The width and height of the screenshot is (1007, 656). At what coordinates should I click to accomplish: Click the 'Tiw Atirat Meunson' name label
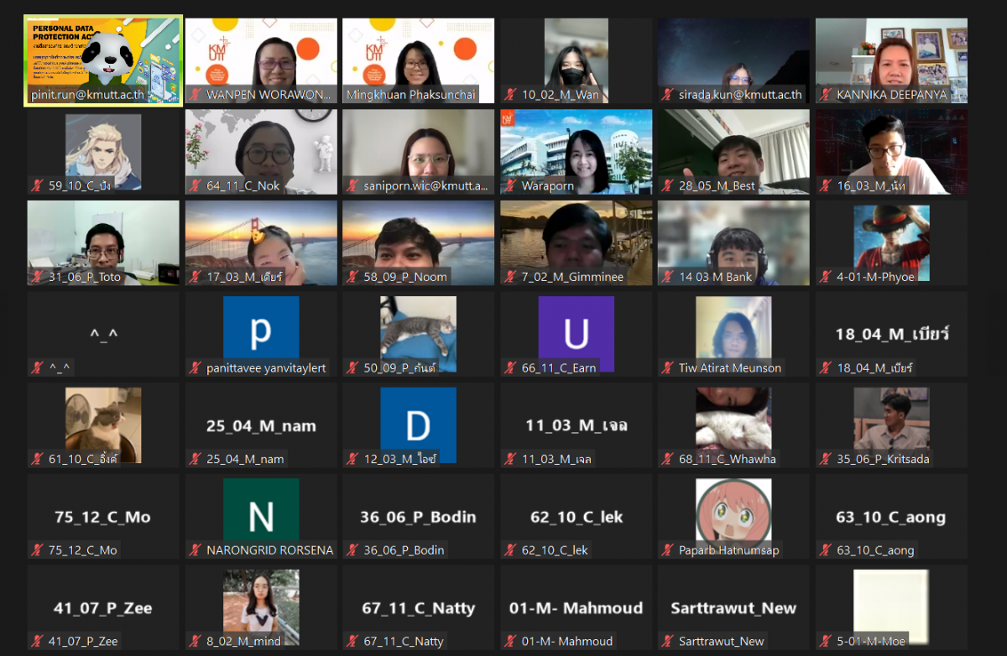730,367
